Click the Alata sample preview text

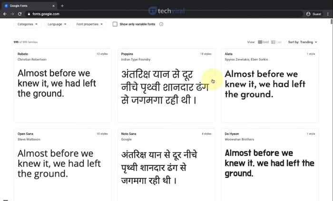tap(265, 84)
